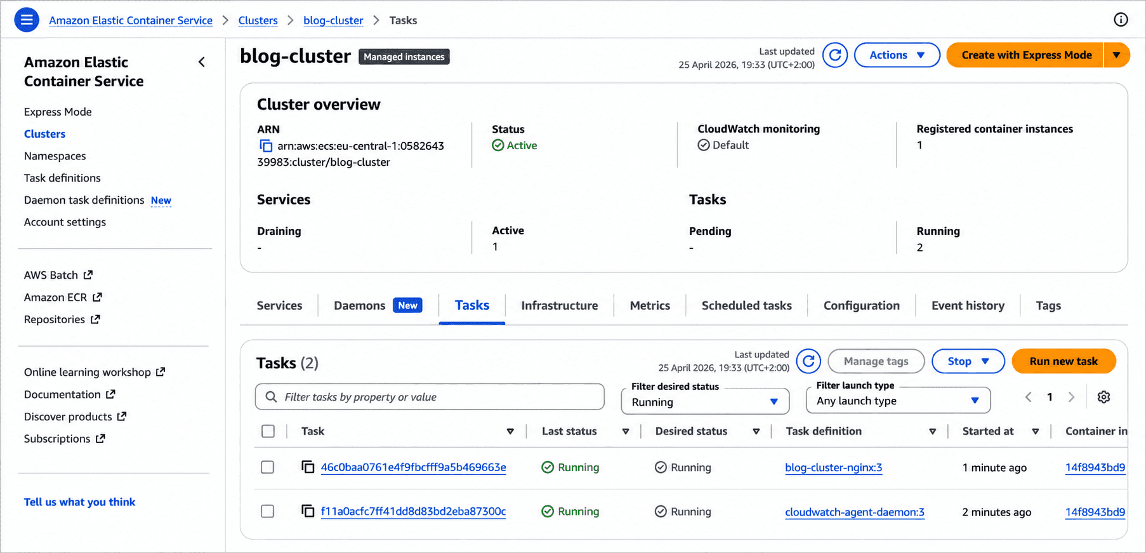Refresh the blog-cluster page data
Image resolution: width=1146 pixels, height=553 pixels.
(835, 55)
